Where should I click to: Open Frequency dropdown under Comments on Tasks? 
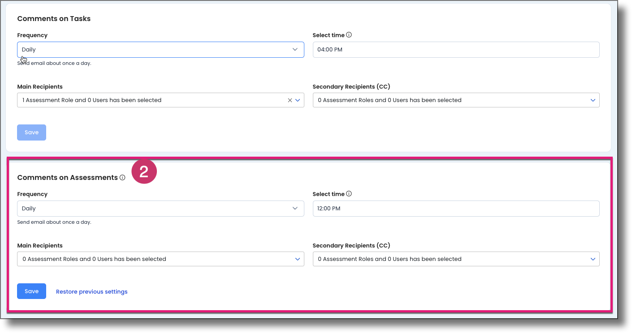(160, 50)
